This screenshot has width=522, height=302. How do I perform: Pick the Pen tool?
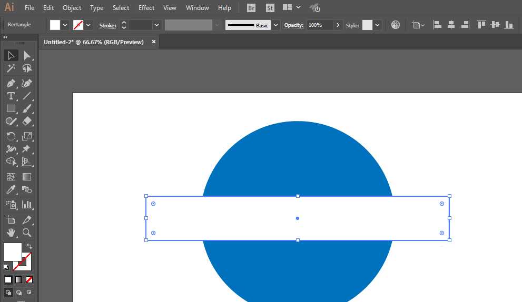[x=11, y=83]
